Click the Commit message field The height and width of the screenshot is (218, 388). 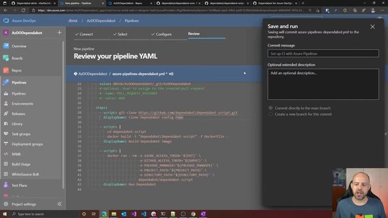click(x=323, y=53)
